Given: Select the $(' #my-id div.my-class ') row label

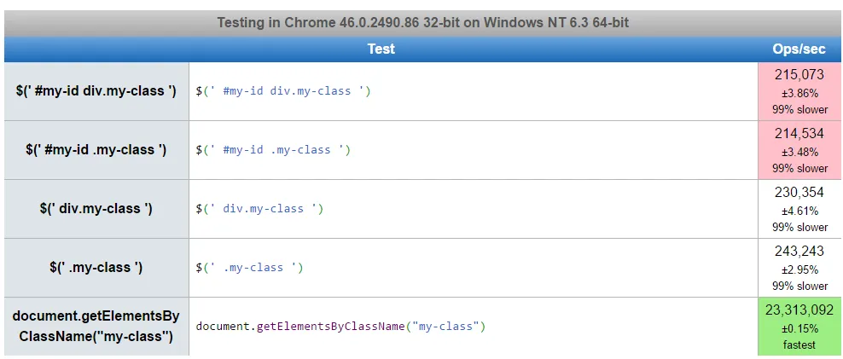Looking at the screenshot, I should tap(96, 90).
